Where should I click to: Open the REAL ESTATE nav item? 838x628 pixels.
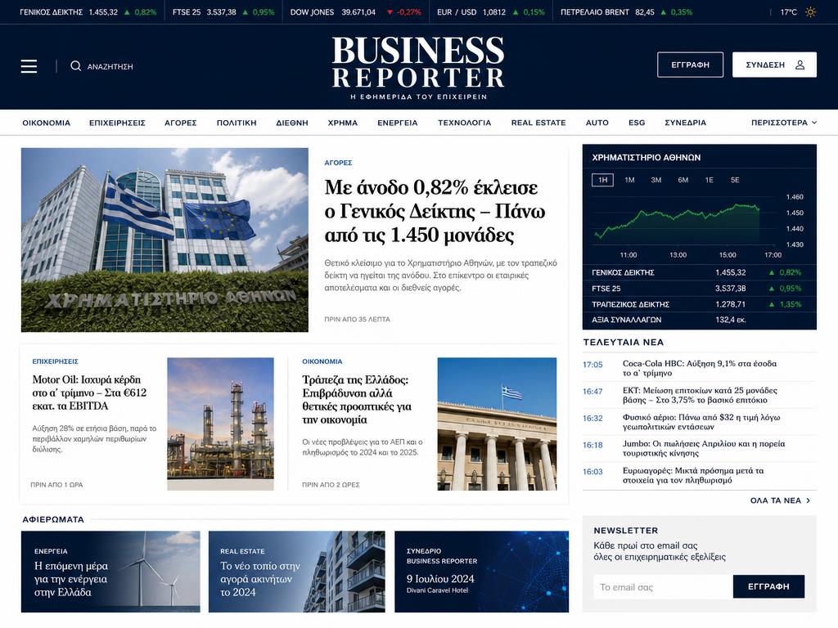(538, 123)
